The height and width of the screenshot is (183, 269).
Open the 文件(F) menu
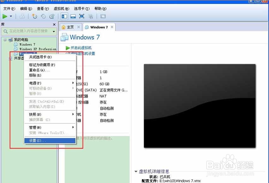(9, 9)
